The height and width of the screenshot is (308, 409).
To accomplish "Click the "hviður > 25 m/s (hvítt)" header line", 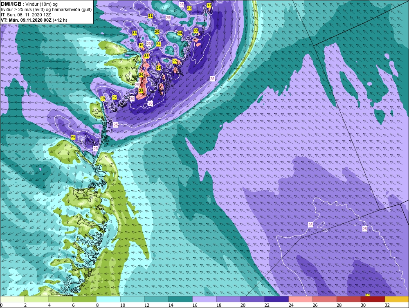I will click(x=46, y=10).
